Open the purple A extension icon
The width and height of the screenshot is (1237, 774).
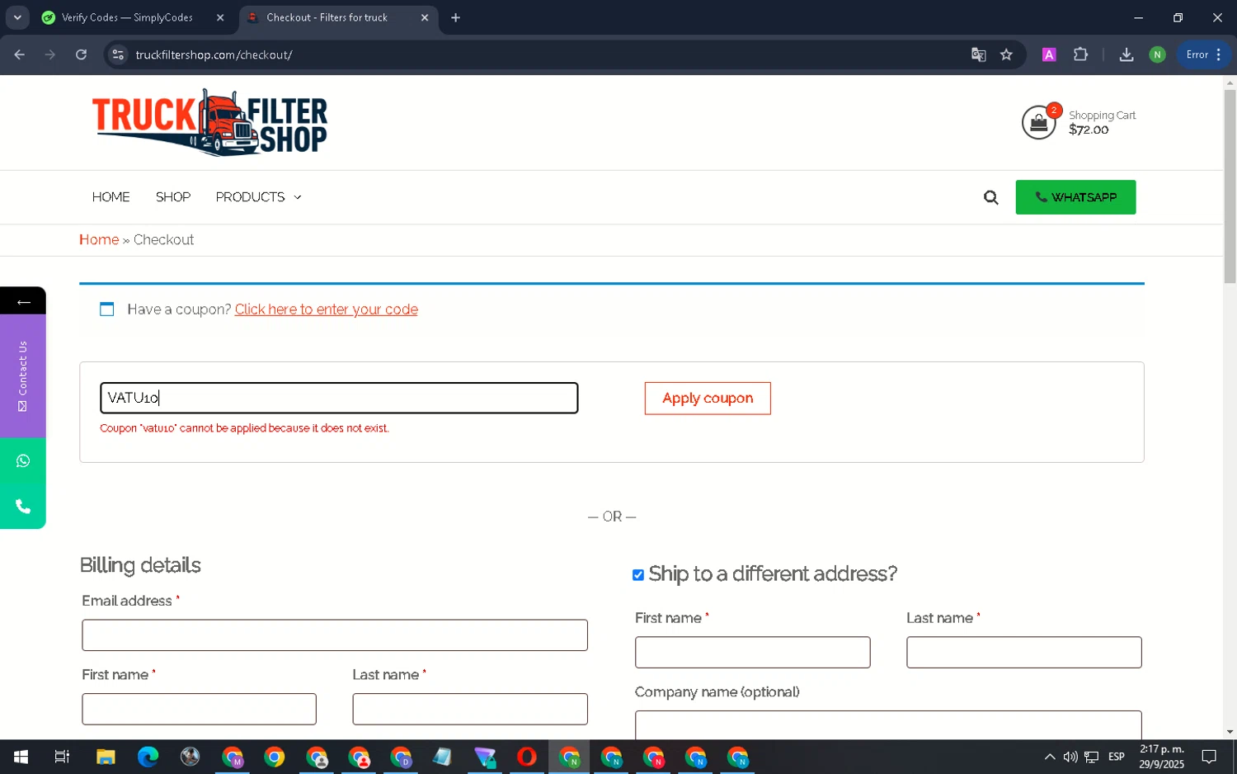click(1049, 54)
